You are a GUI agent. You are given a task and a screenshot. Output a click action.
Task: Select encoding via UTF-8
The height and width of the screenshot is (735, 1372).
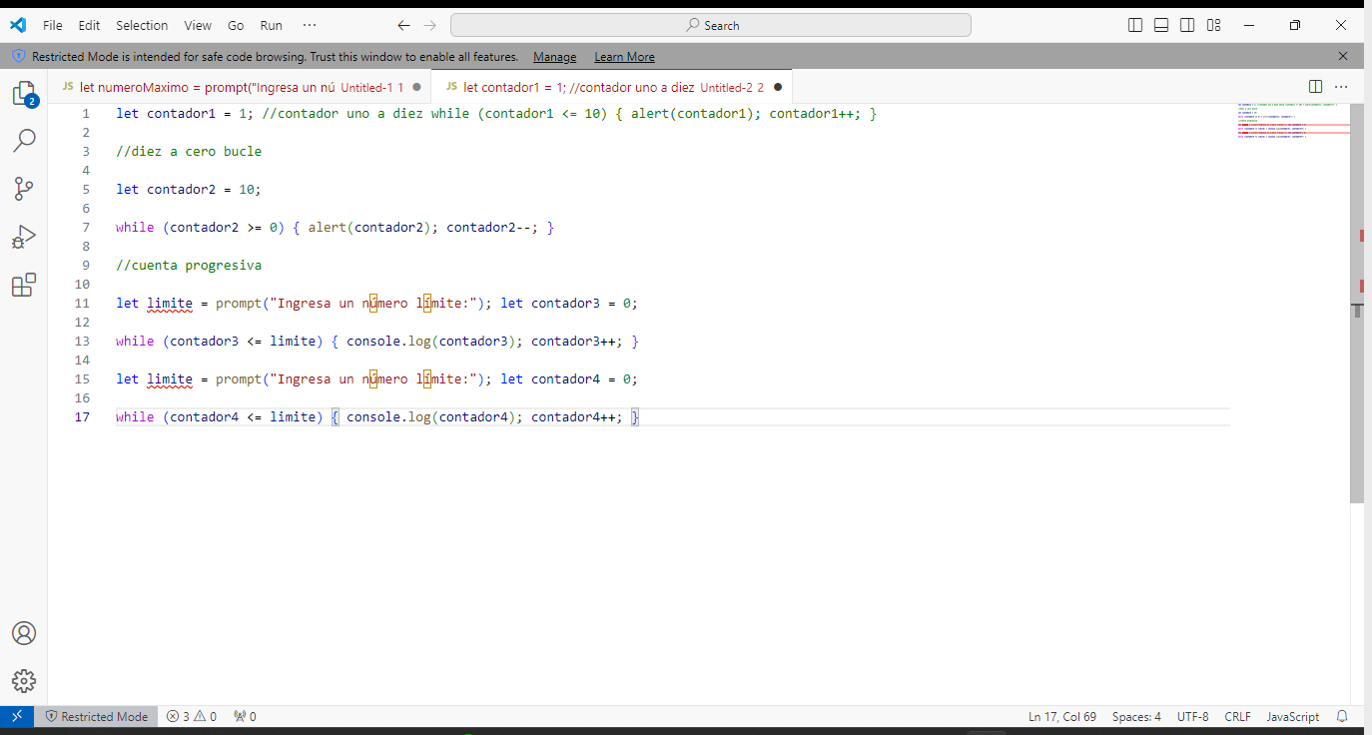(x=1192, y=716)
